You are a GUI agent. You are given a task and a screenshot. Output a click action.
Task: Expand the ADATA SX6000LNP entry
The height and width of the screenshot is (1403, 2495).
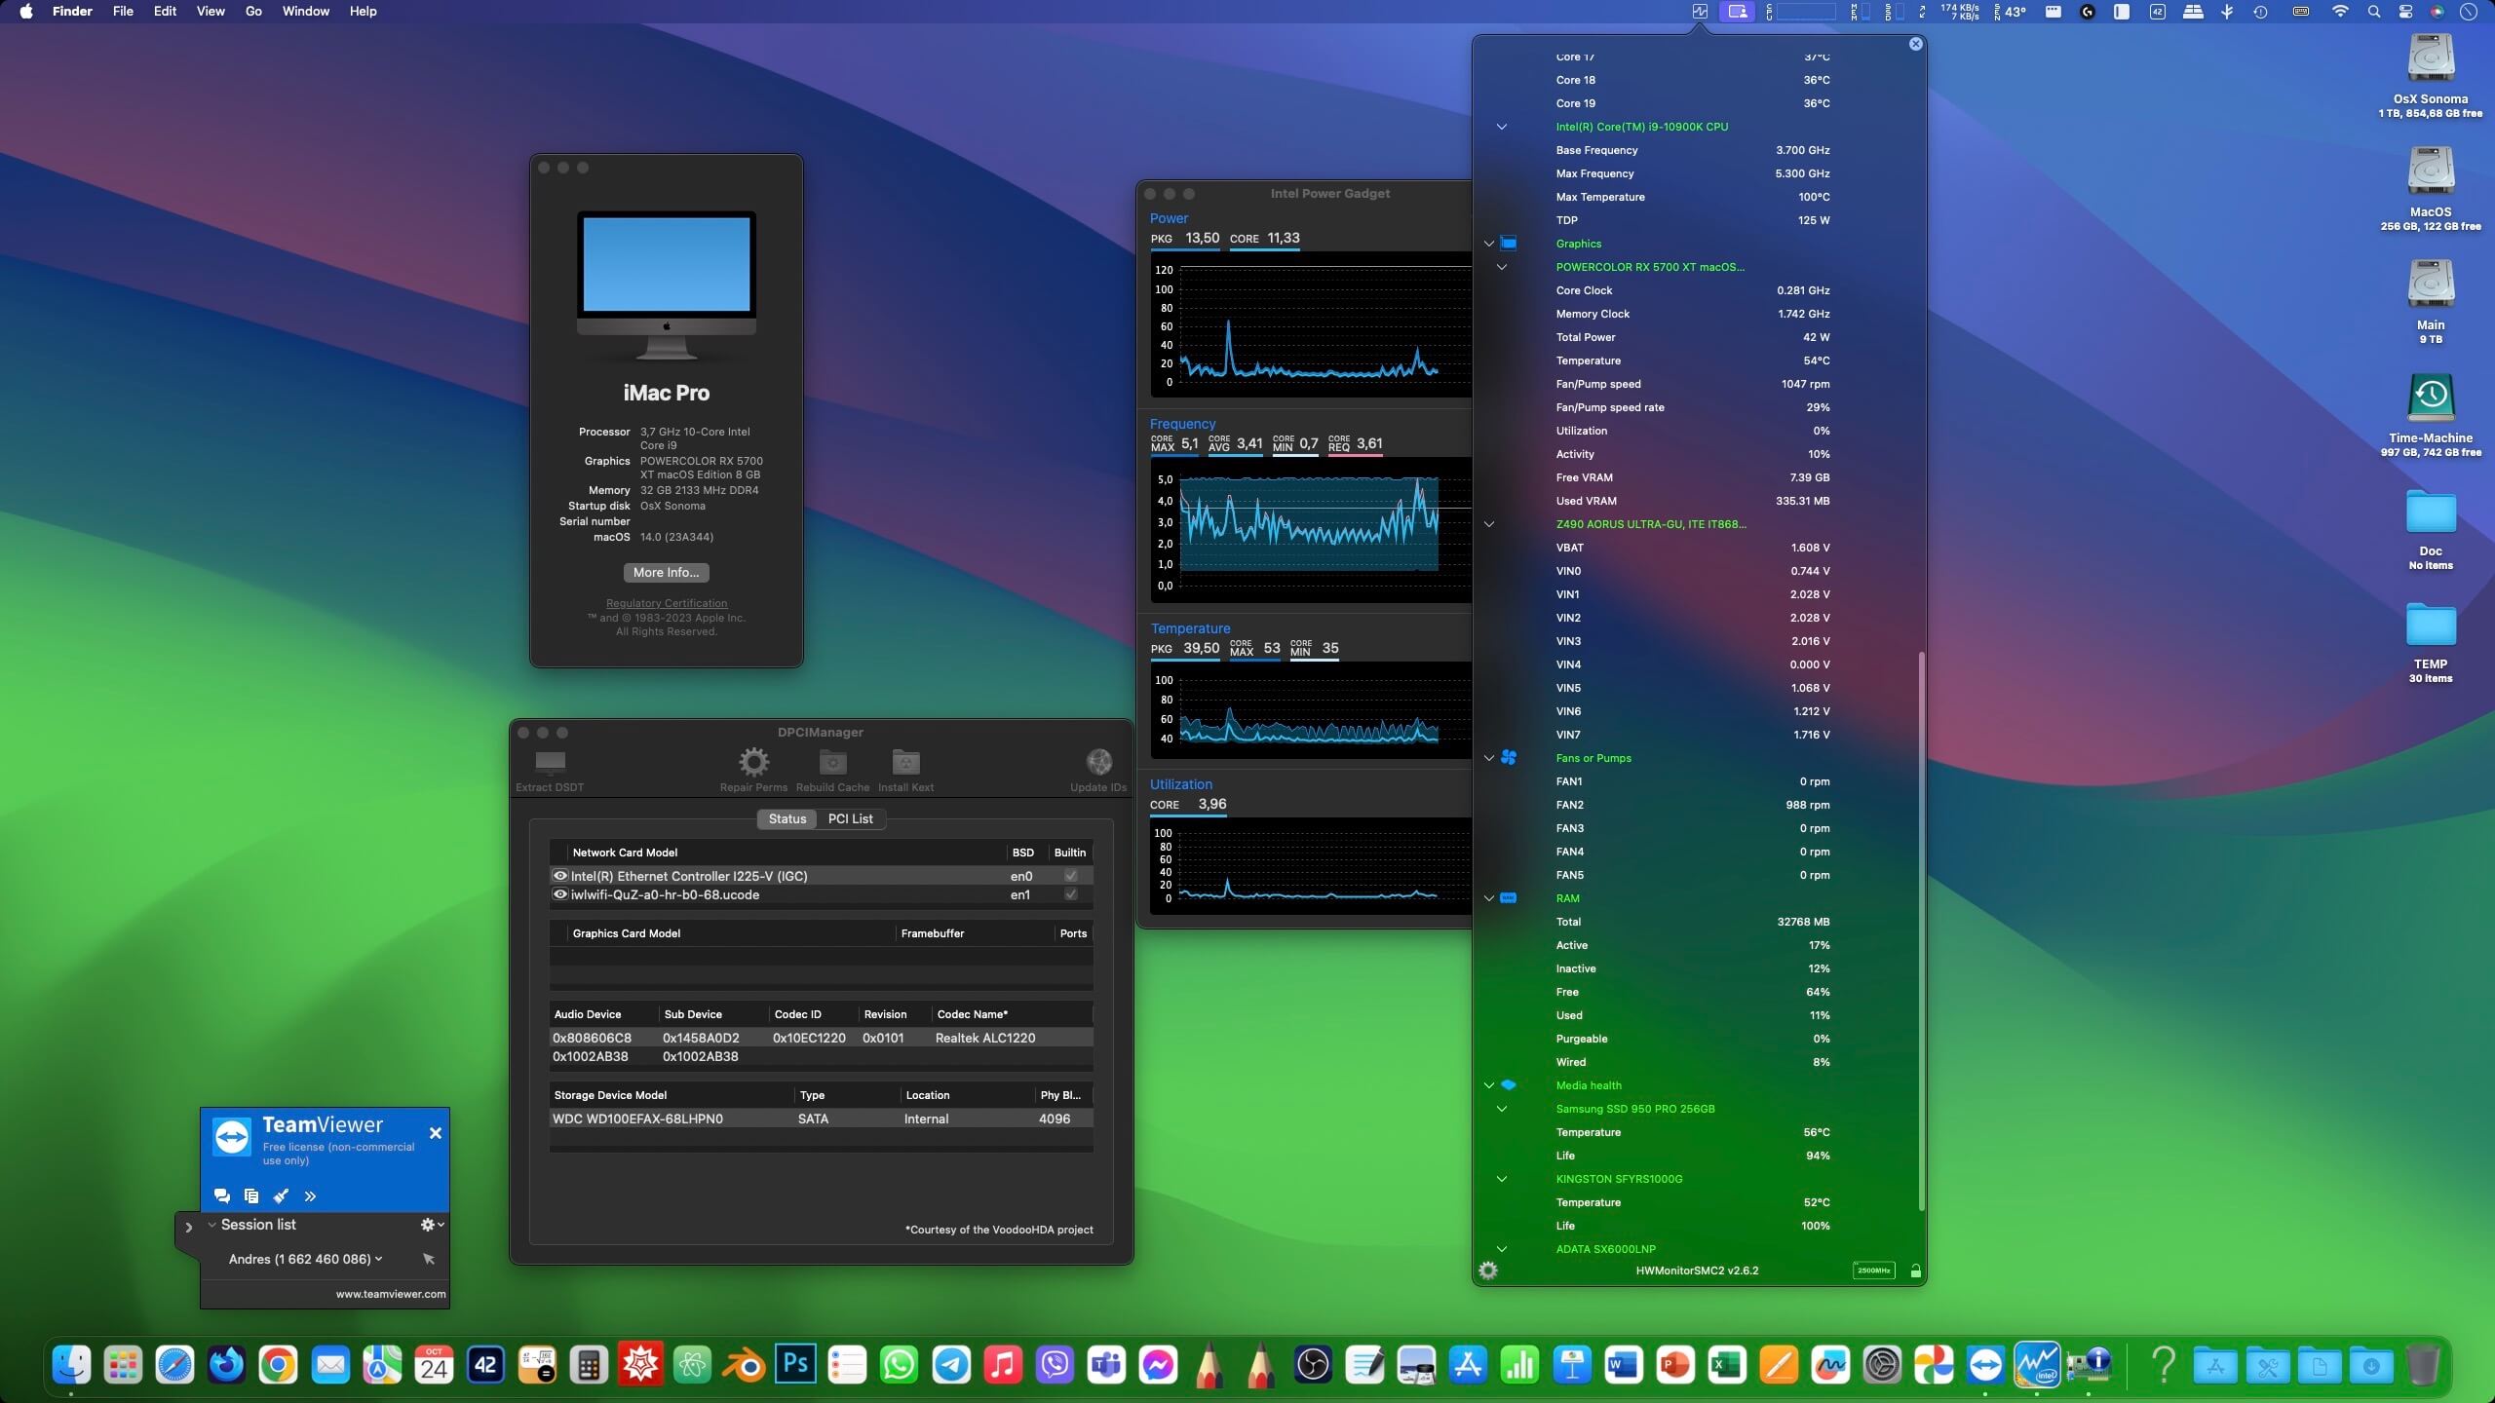pyautogui.click(x=1501, y=1249)
